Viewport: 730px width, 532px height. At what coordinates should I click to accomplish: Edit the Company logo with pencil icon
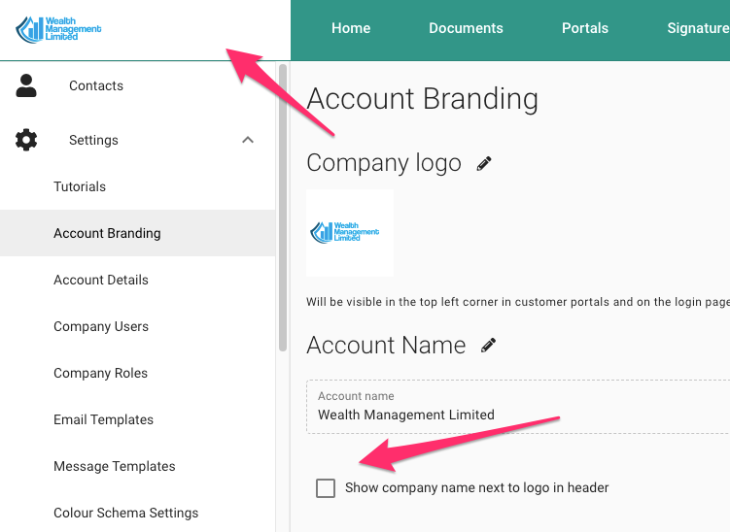pyautogui.click(x=484, y=164)
